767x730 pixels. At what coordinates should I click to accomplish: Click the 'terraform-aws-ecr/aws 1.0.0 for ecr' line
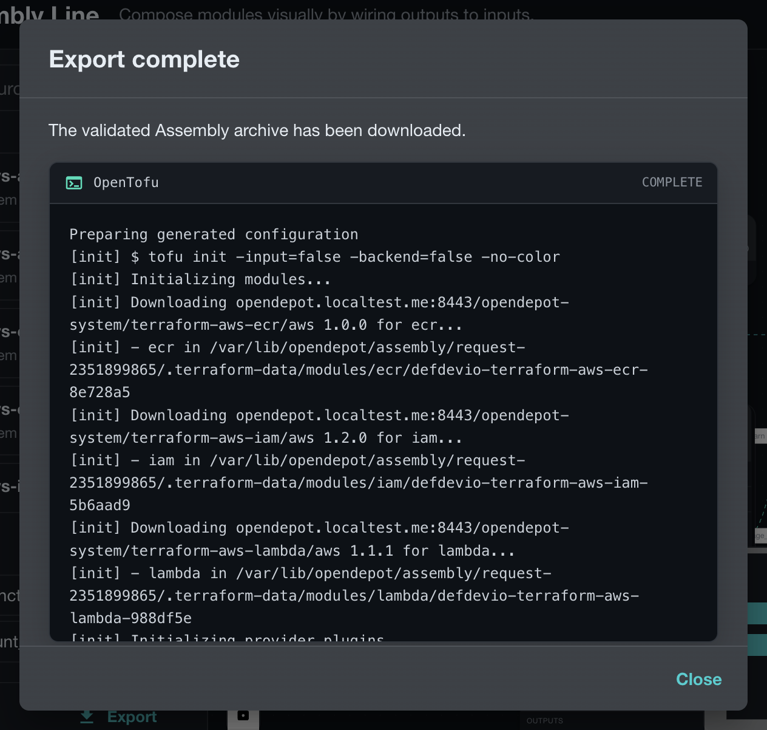266,325
